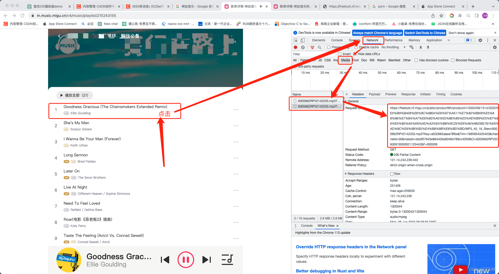Open Override HTTP response headers link
This screenshot has width=499, height=274.
point(351,247)
